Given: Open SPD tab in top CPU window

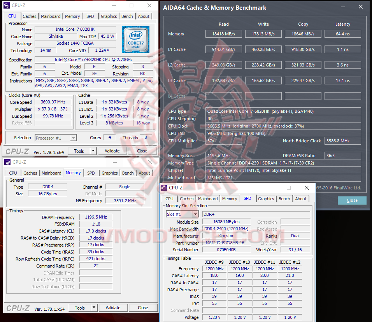Looking at the screenshot, I should pyautogui.click(x=90, y=16).
